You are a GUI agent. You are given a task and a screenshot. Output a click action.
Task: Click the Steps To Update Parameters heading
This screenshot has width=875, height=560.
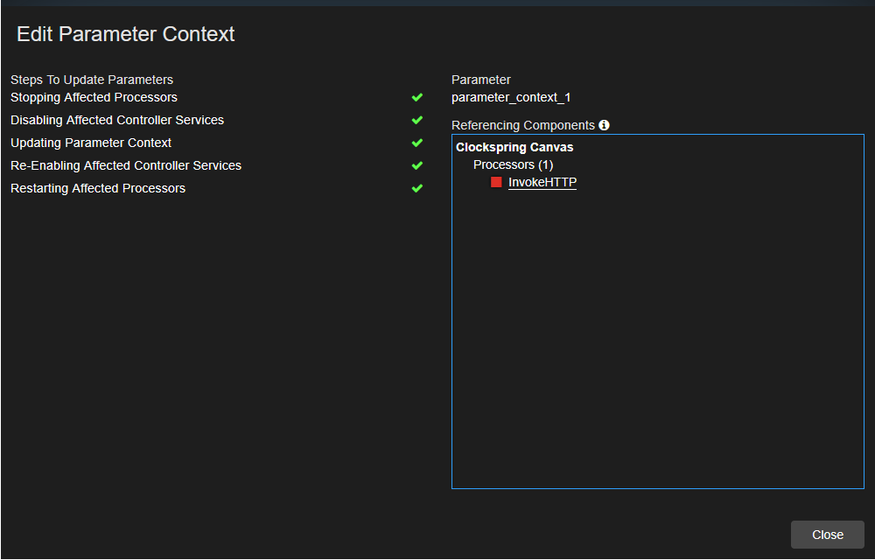coord(91,80)
